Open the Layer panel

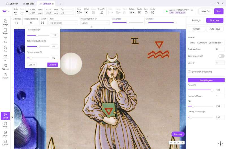point(5,133)
